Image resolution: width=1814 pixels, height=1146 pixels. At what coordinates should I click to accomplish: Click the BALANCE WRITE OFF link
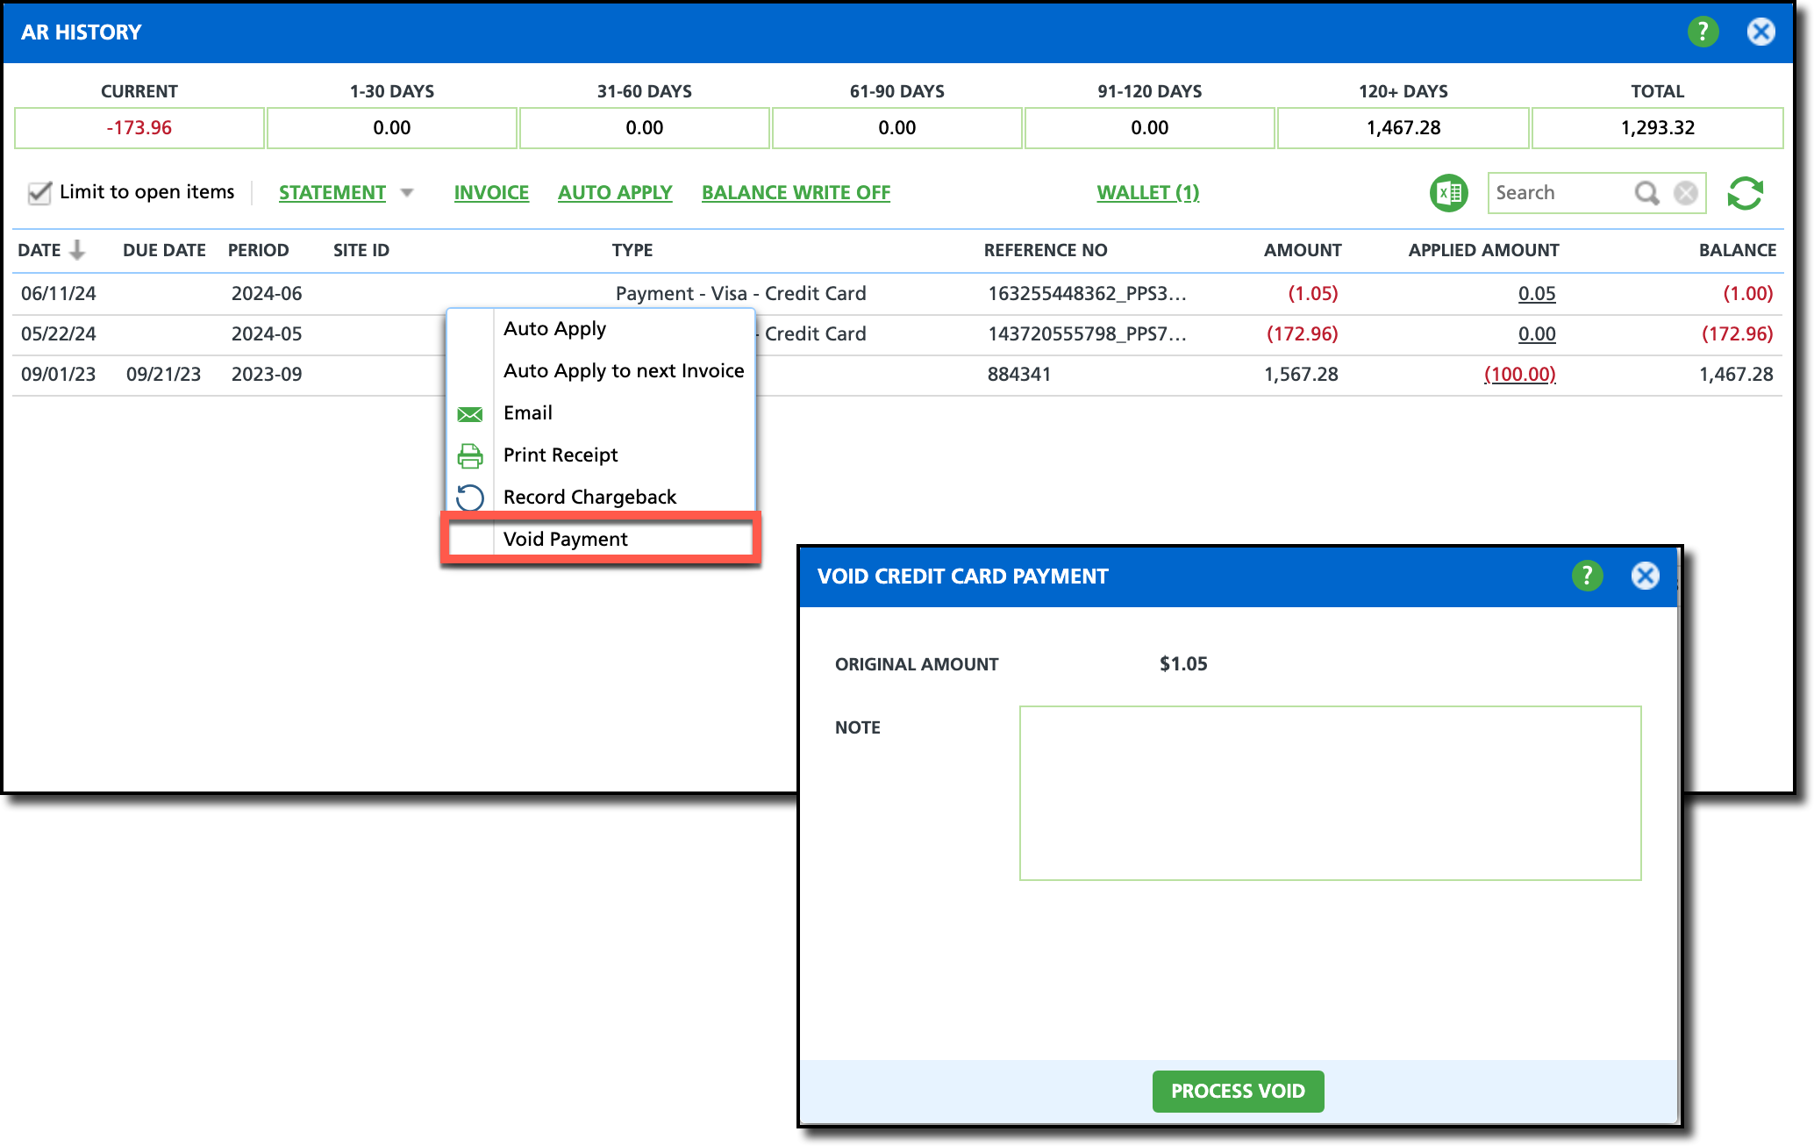tap(796, 193)
